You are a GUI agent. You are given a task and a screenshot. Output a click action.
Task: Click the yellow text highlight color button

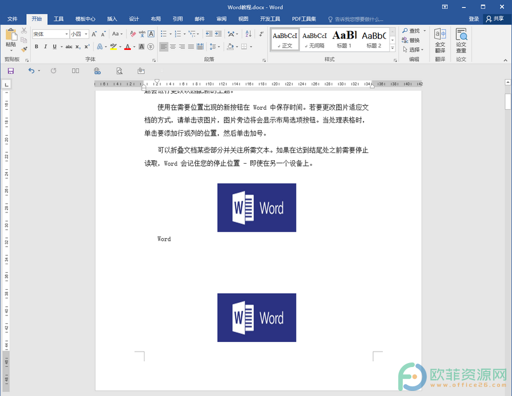pos(113,47)
